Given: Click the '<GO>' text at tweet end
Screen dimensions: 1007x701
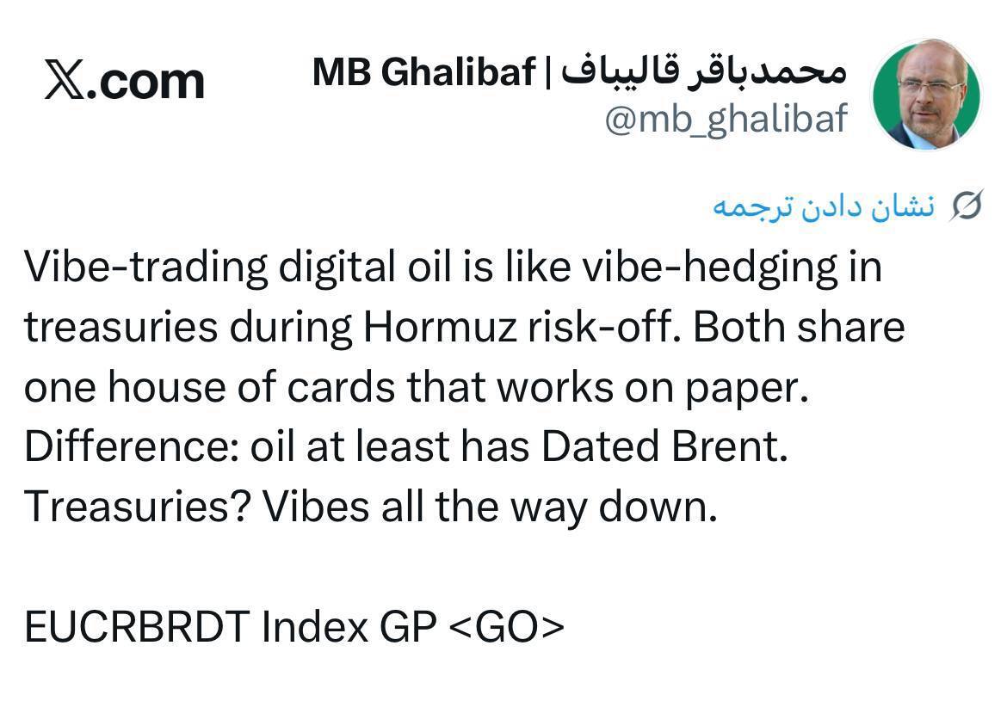Looking at the screenshot, I should coord(507,627).
